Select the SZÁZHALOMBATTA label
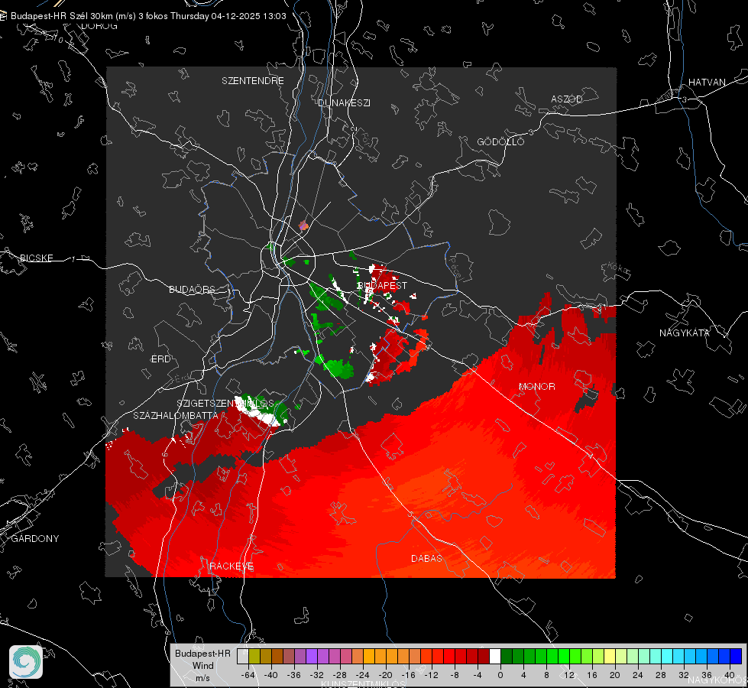This screenshot has width=748, height=688. (176, 416)
